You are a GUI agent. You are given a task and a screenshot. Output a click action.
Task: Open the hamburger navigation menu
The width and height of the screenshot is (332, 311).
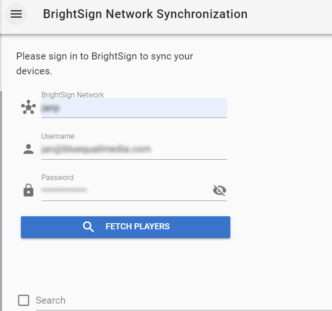coord(16,14)
